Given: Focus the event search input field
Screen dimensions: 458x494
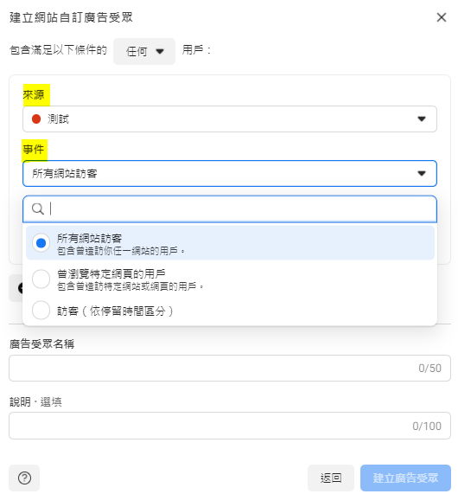Looking at the screenshot, I should coord(230,209).
